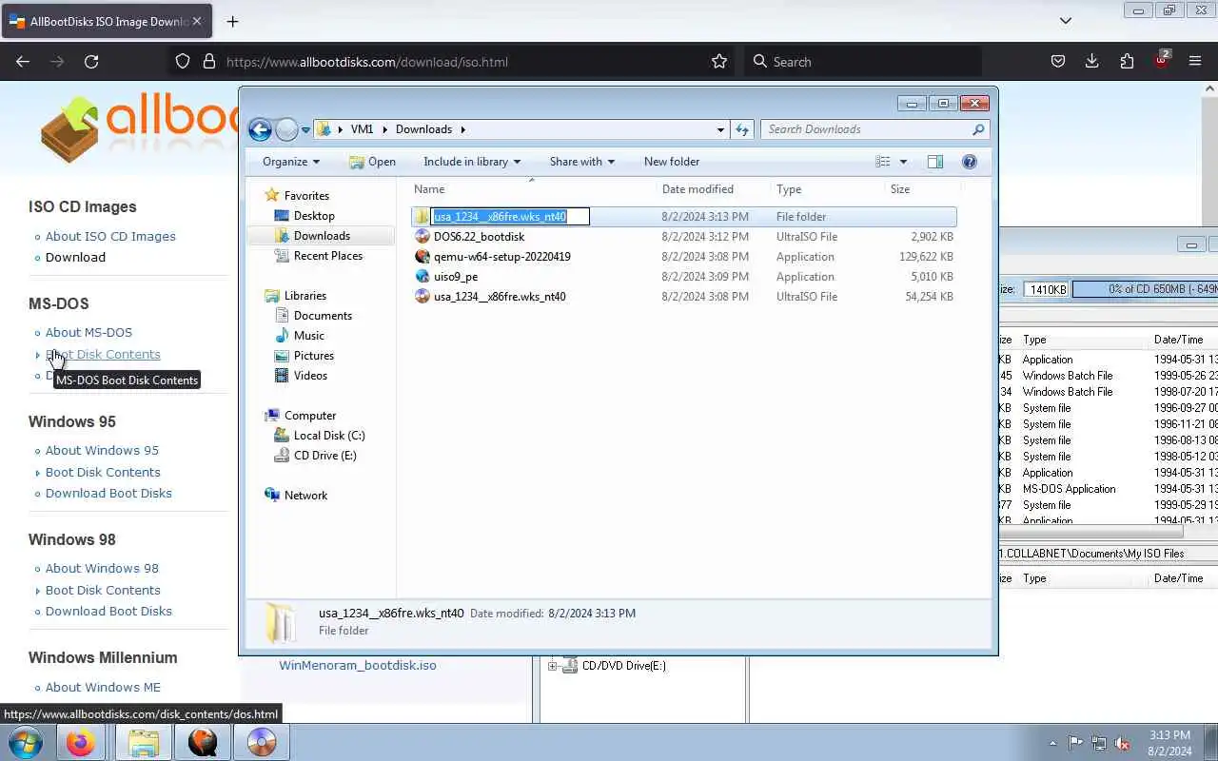Click the Change your view icon
Viewport: 1218px width, 761px height.
883,162
